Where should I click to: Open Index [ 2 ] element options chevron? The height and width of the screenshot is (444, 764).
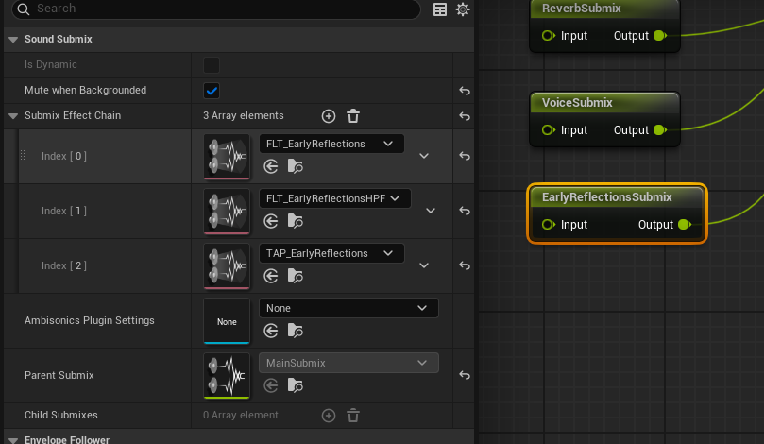[424, 265]
